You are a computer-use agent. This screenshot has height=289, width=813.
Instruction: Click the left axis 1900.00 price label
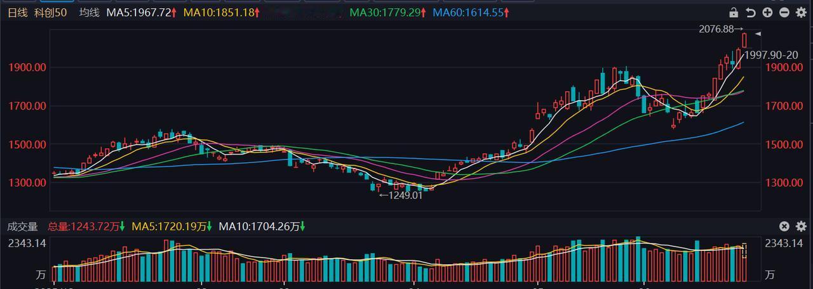(x=27, y=67)
